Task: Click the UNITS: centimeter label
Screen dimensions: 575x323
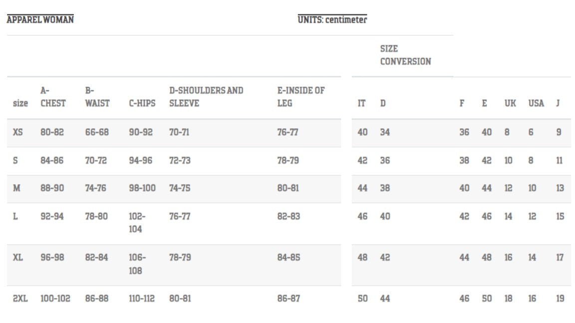Action: point(332,20)
